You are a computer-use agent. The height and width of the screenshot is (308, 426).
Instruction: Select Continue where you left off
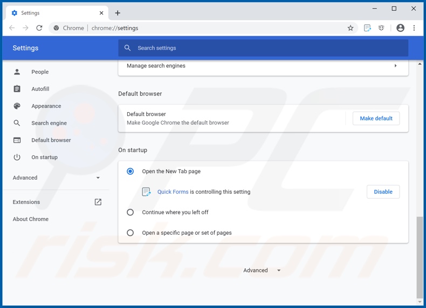click(x=130, y=213)
